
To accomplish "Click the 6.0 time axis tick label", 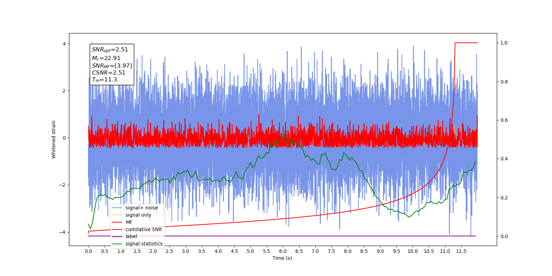I will click(x=283, y=251).
